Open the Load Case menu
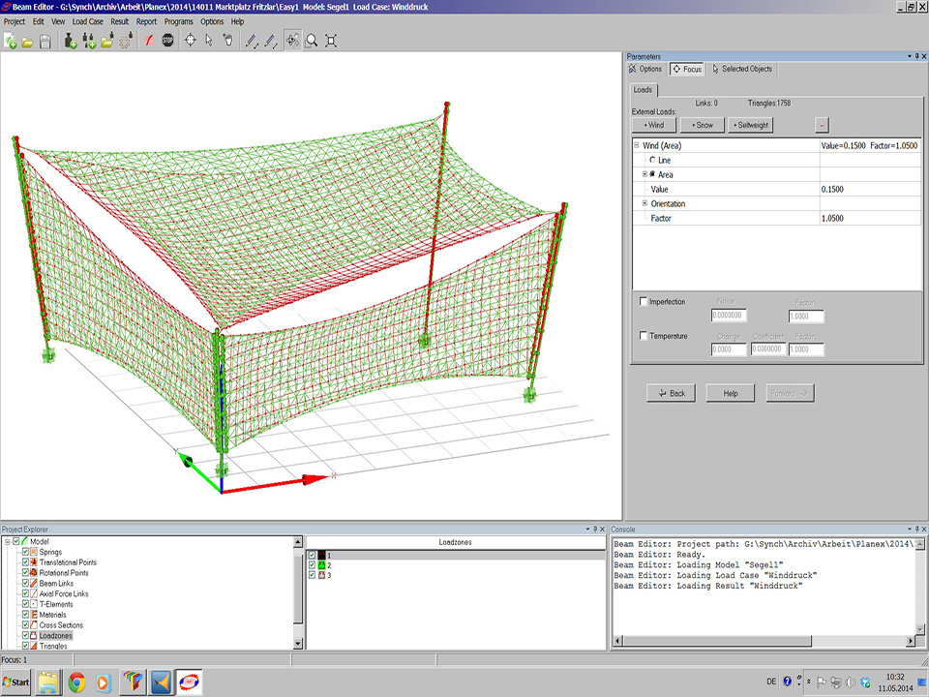 coord(88,21)
